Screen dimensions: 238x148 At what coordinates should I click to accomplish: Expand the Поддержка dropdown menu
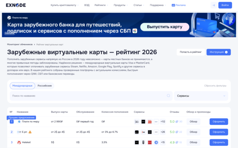pos(158,5)
